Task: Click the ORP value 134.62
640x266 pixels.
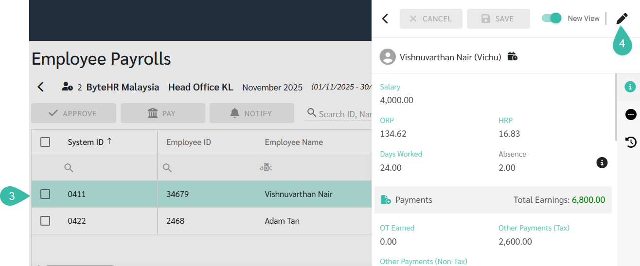Action: pyautogui.click(x=393, y=134)
